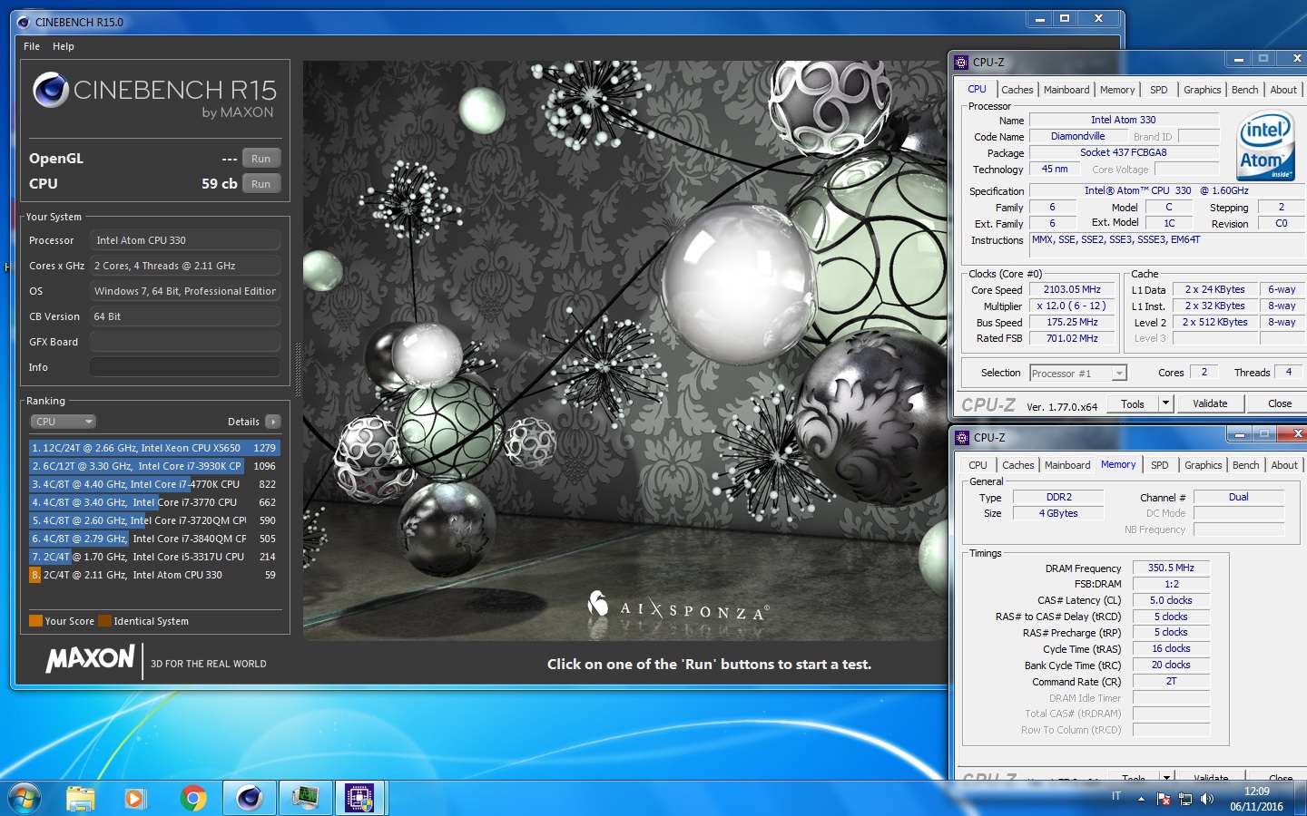Open File Explorer from taskbar
This screenshot has width=1307, height=816.
pos(80,798)
